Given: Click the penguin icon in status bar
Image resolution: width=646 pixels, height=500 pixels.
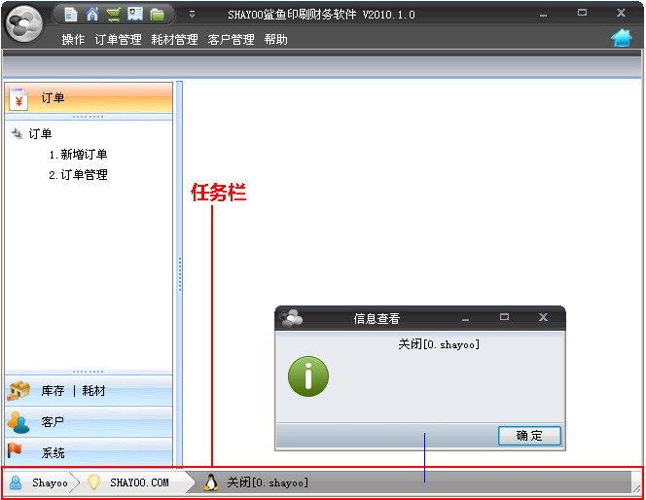Looking at the screenshot, I should [211, 482].
